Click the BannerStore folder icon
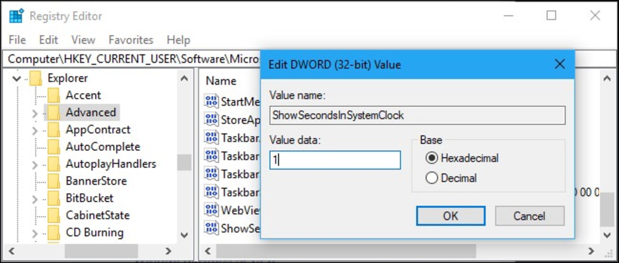This screenshot has height=263, width=619. 54,181
